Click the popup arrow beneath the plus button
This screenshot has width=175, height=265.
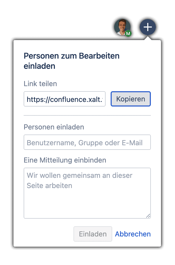point(148,38)
